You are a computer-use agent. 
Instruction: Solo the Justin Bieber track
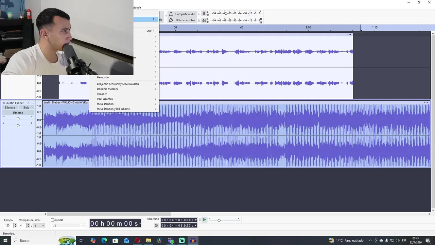coord(26,108)
